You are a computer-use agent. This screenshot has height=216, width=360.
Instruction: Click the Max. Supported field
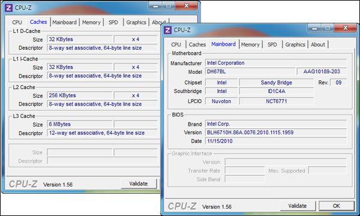tap(328, 170)
